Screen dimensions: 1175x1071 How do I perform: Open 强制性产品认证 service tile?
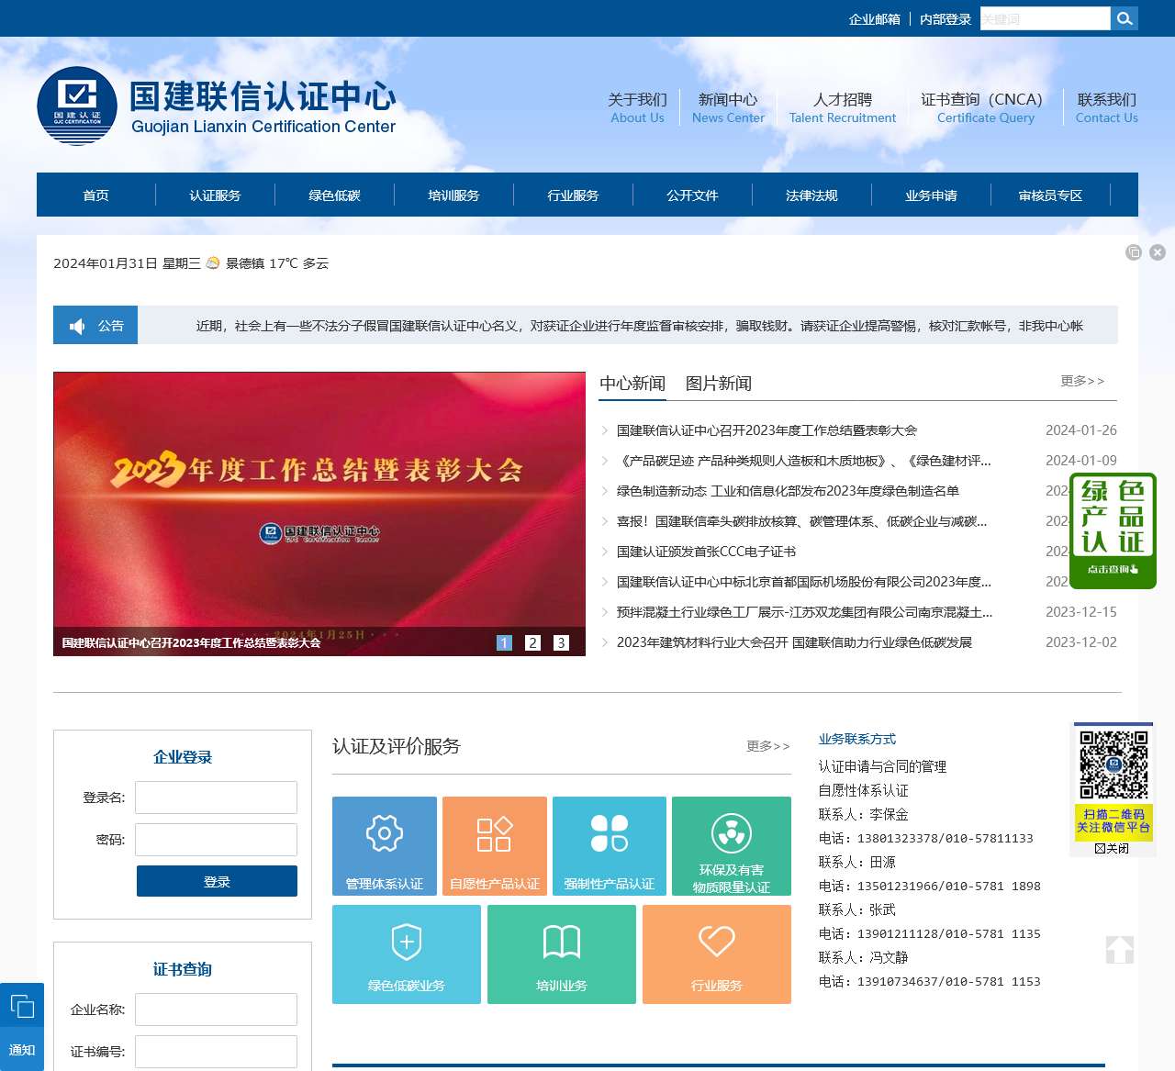(x=610, y=845)
